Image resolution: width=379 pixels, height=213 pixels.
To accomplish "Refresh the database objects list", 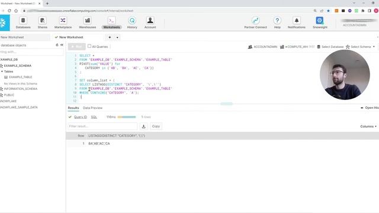I will (57, 45).
